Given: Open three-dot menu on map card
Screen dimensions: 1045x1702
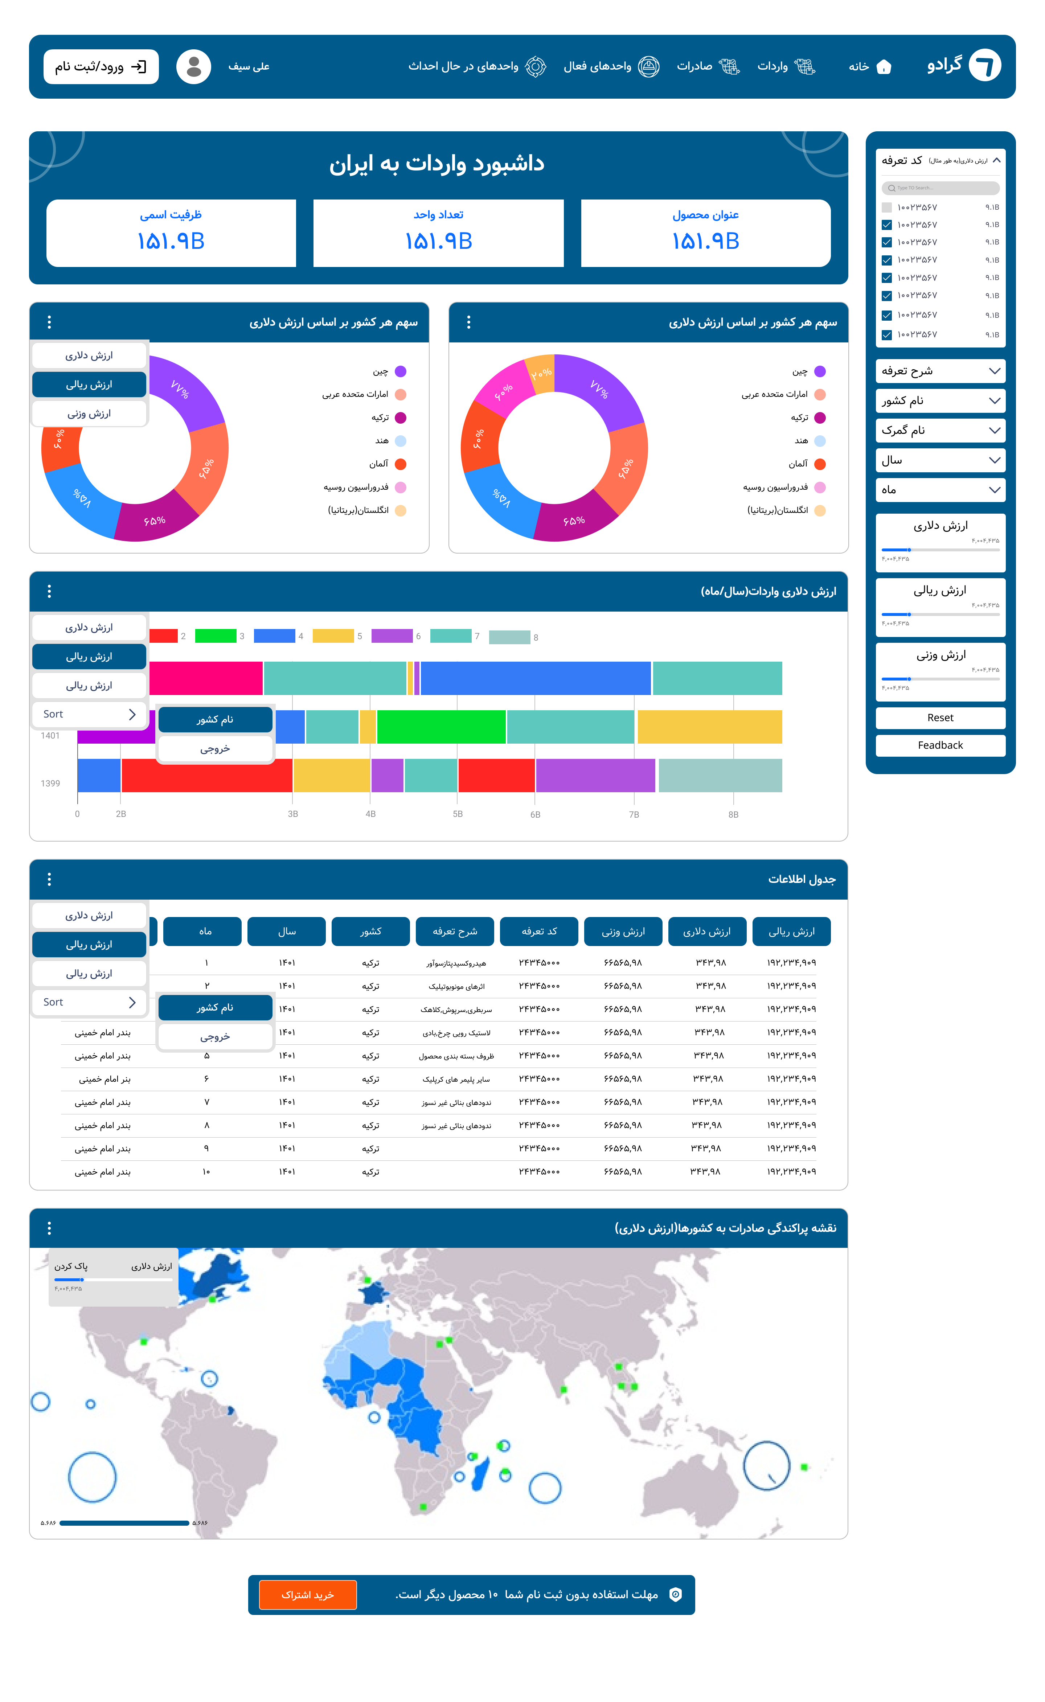Looking at the screenshot, I should click(49, 1228).
